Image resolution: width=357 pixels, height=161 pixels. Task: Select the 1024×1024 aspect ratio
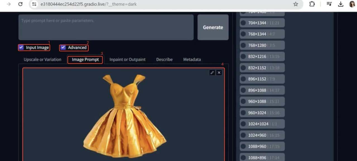[x=243, y=124]
